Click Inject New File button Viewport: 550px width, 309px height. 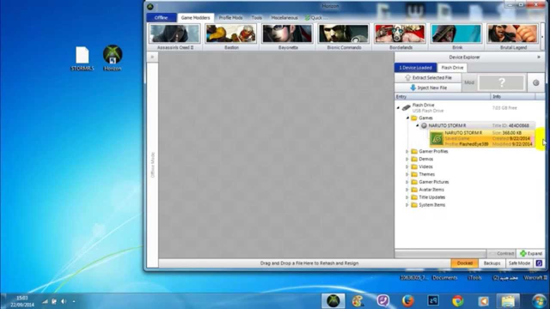coord(428,88)
